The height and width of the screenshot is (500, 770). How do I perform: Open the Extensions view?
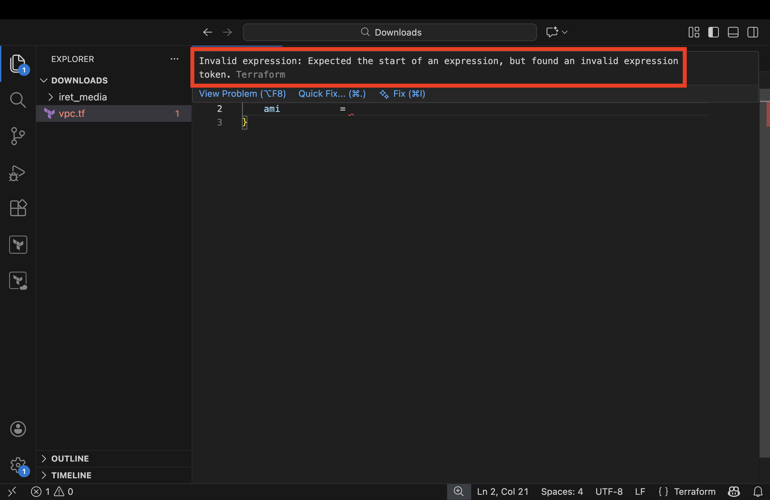pyautogui.click(x=18, y=208)
